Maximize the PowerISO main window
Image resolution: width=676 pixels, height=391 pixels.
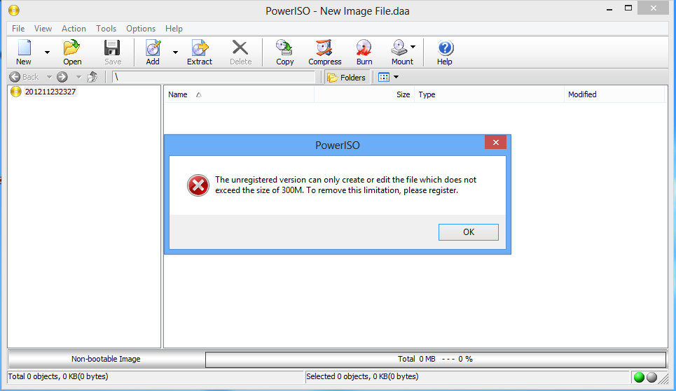(628, 8)
